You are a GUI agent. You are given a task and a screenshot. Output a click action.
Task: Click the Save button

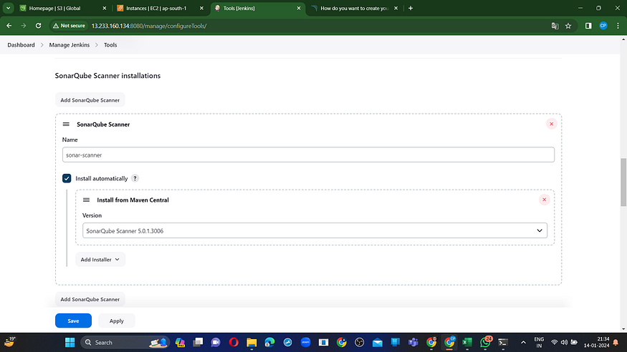click(x=73, y=321)
